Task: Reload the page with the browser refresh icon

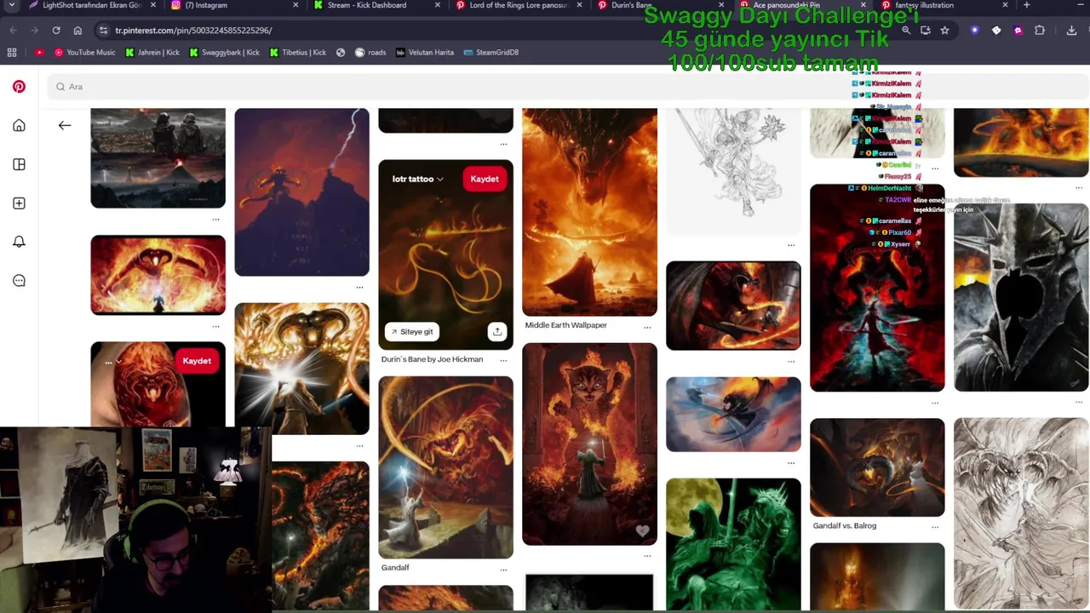Action: [x=56, y=30]
